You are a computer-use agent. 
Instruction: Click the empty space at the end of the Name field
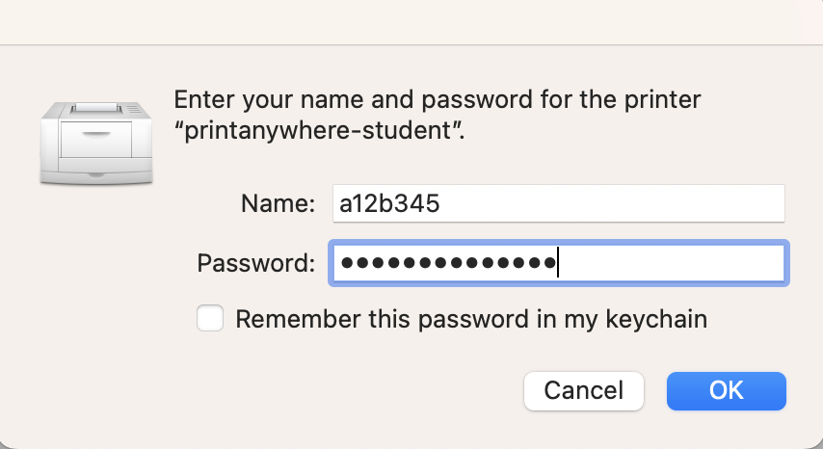click(x=655, y=203)
